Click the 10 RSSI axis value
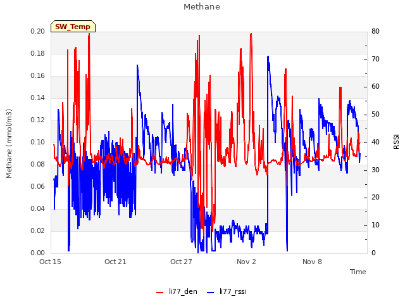Viewport: 405px width, 304px height. (375, 225)
